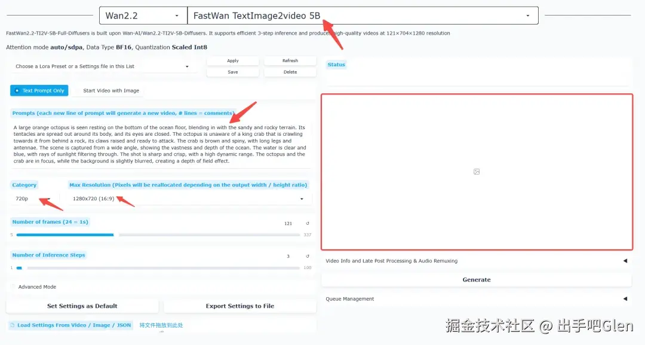Click inside the prompts text area
Viewport: 645px width, 345px height.
161,144
